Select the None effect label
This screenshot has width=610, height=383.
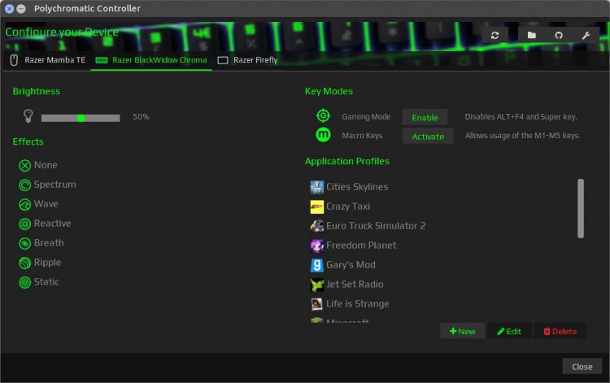(x=46, y=165)
